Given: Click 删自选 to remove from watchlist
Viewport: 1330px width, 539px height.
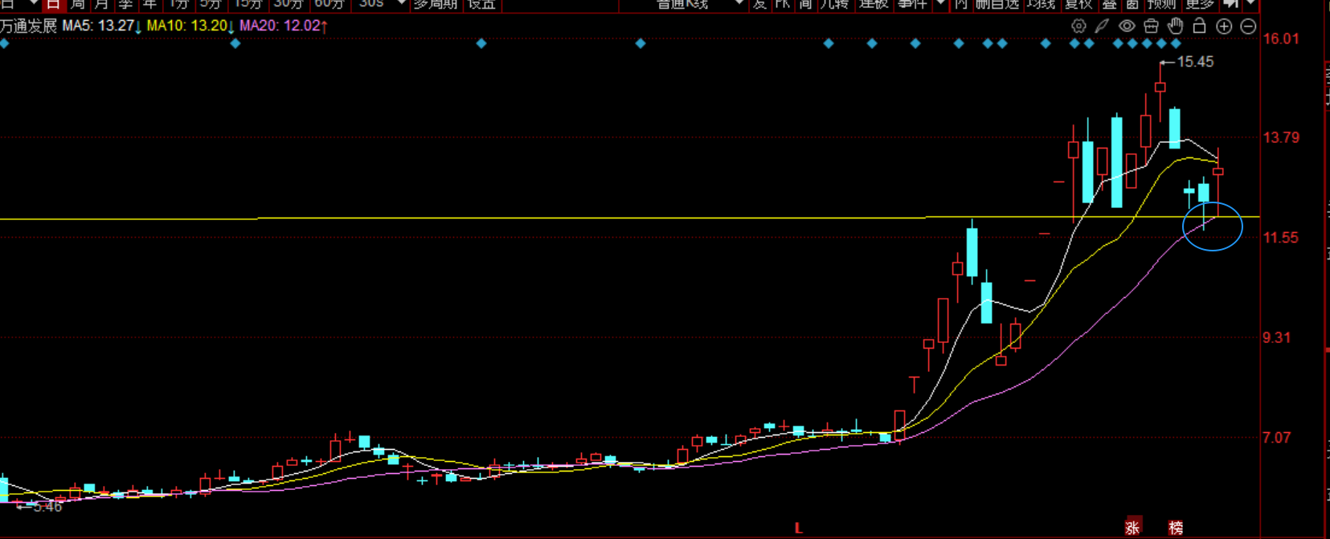Looking at the screenshot, I should (x=996, y=4).
